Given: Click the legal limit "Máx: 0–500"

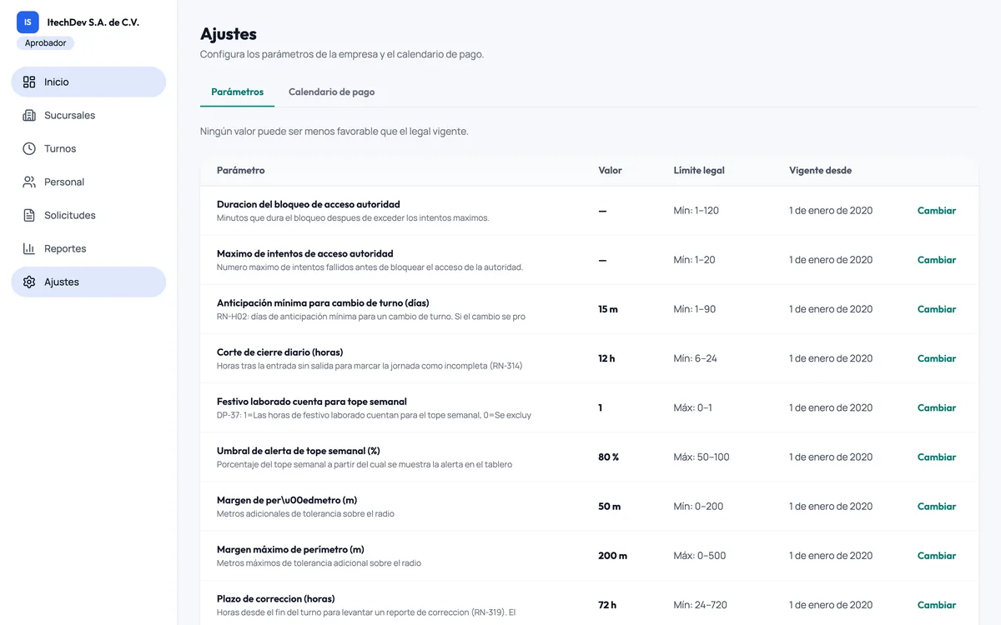Looking at the screenshot, I should pos(700,556).
